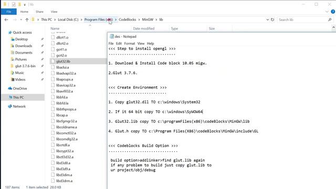
Task: Select OneDrive in navigation pane
Action: 20,88
